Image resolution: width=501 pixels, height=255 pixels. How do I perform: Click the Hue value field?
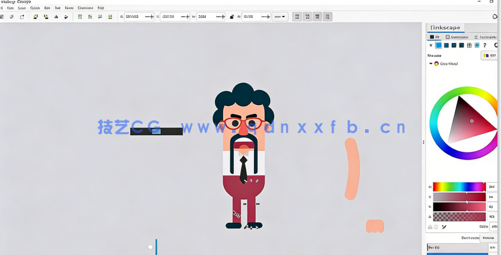[x=492, y=187]
